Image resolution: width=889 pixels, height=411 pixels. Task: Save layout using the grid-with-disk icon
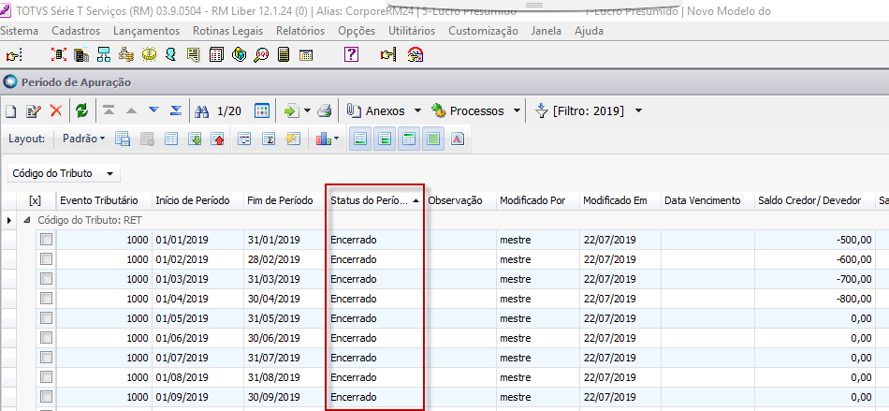click(123, 139)
